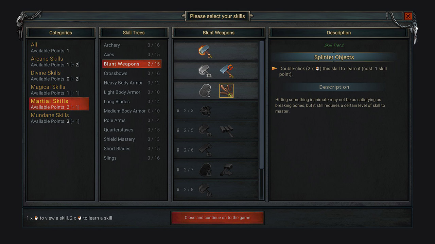Select the locked triple hammer skill icon
435x244 pixels.
(226, 130)
